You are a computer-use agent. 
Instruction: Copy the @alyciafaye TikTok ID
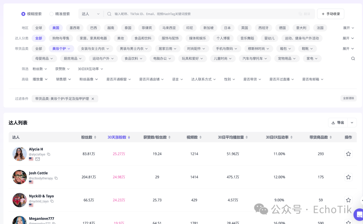(x=49, y=154)
